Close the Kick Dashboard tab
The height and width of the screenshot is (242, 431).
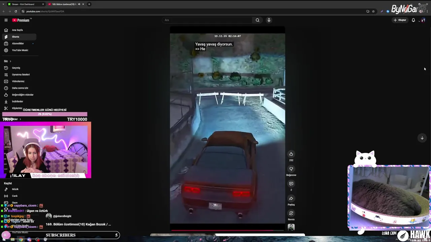point(43,4)
